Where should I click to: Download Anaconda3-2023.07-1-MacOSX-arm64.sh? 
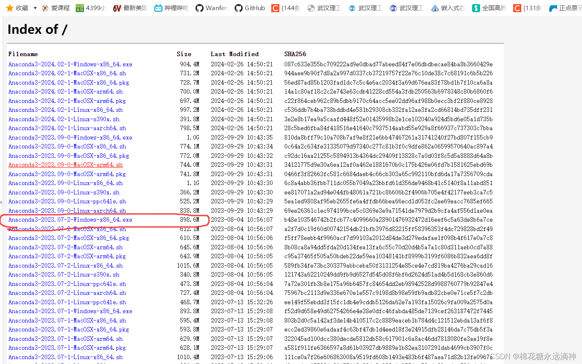(x=65, y=339)
